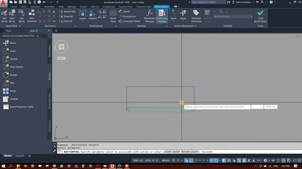This screenshot has height=169, width=302.
Task: Choose Polar Stretch action in palette
Action: (13, 67)
